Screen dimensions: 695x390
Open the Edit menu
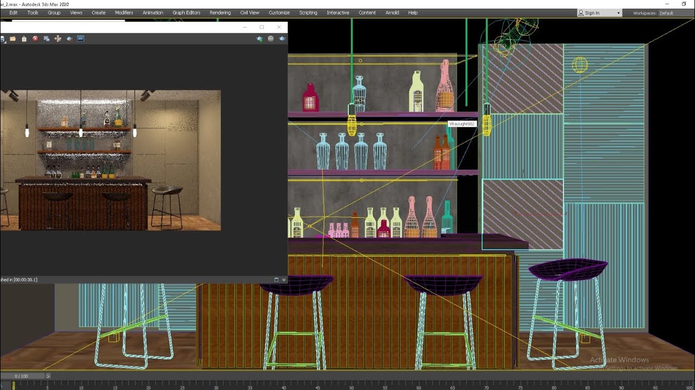coord(14,12)
